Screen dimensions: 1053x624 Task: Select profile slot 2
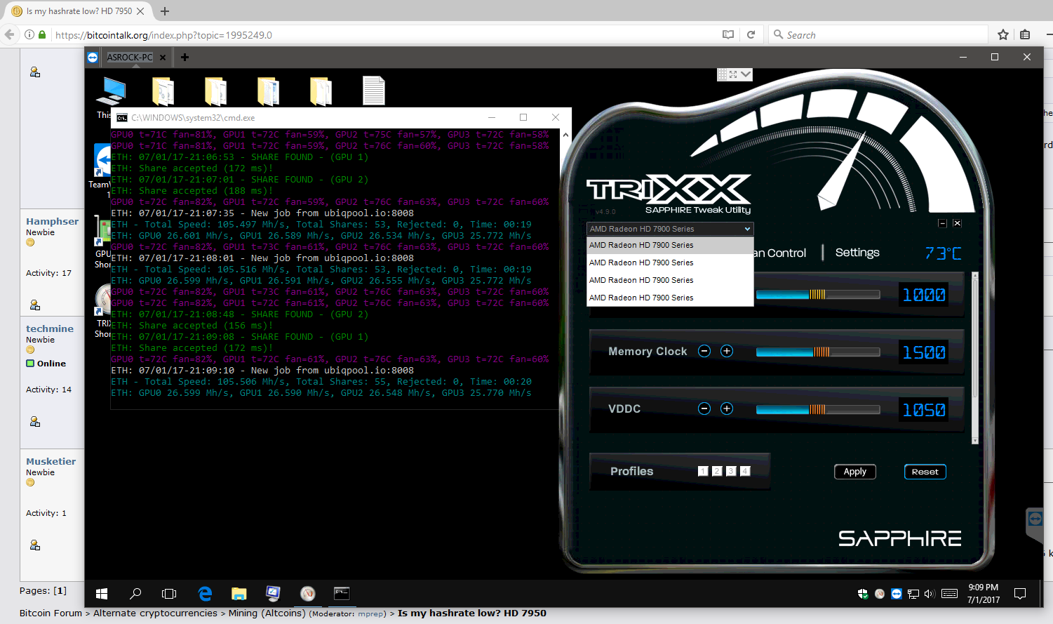717,471
